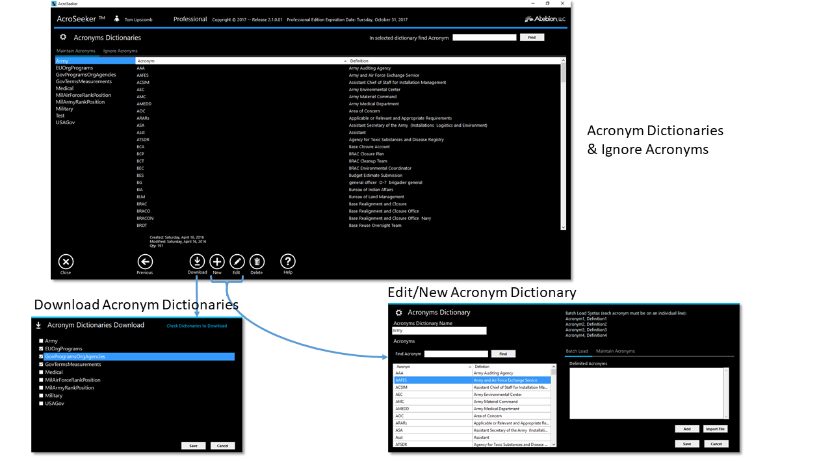Click the gear icon beside Acronyms Dictionaries
832x468 pixels.
click(x=63, y=38)
